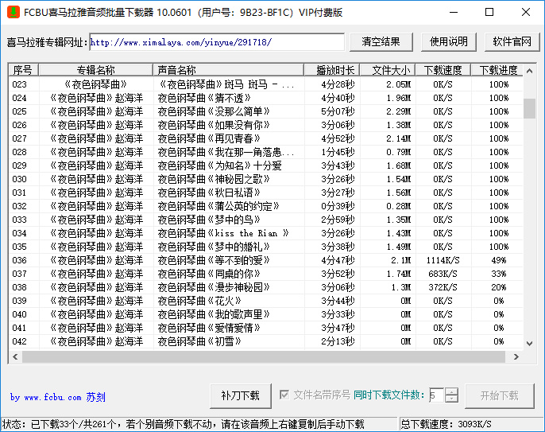Sort by the 专辑名称 column header
Screen dimensions: 545x432
[x=95, y=70]
